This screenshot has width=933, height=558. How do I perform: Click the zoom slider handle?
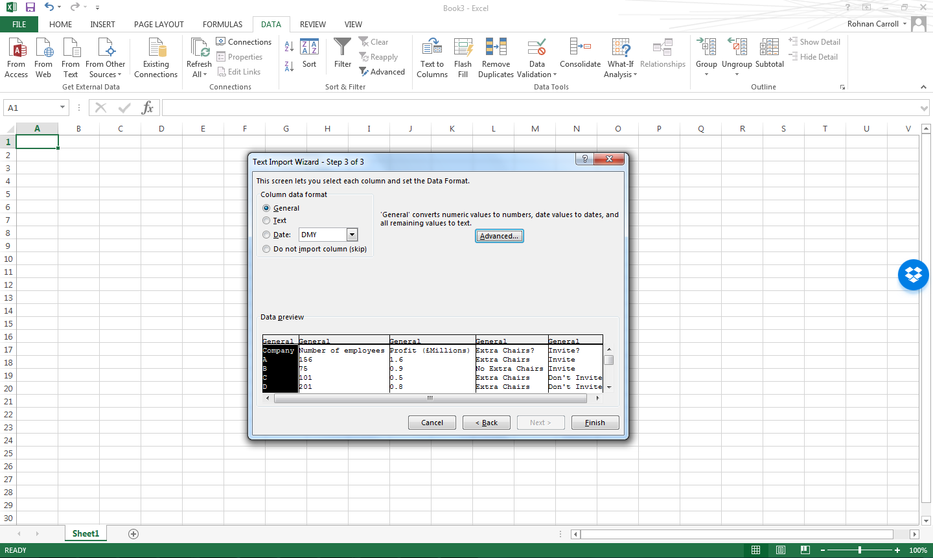(860, 550)
